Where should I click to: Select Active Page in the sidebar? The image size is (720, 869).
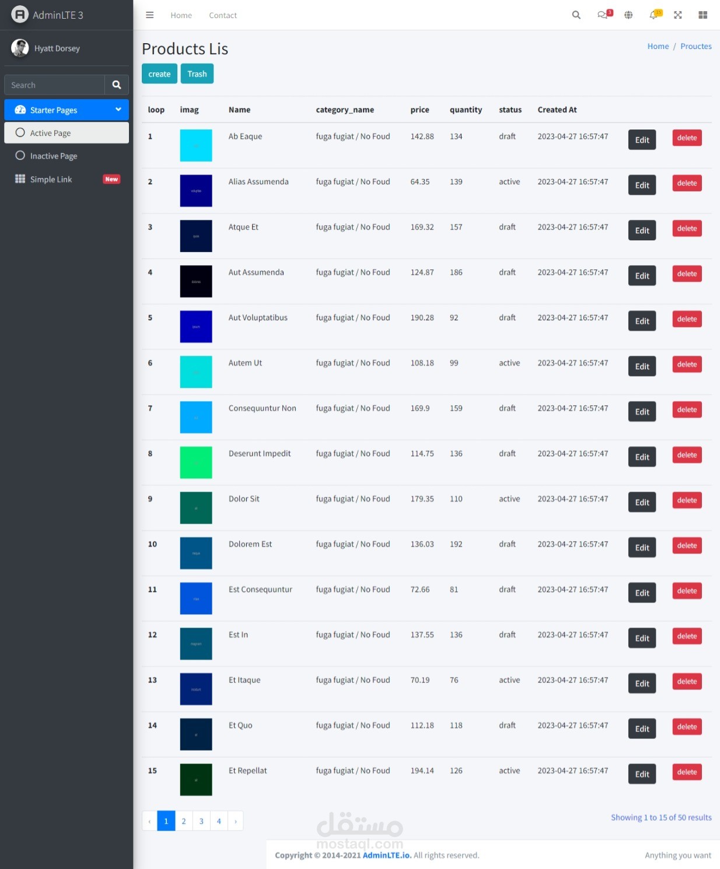[67, 132]
